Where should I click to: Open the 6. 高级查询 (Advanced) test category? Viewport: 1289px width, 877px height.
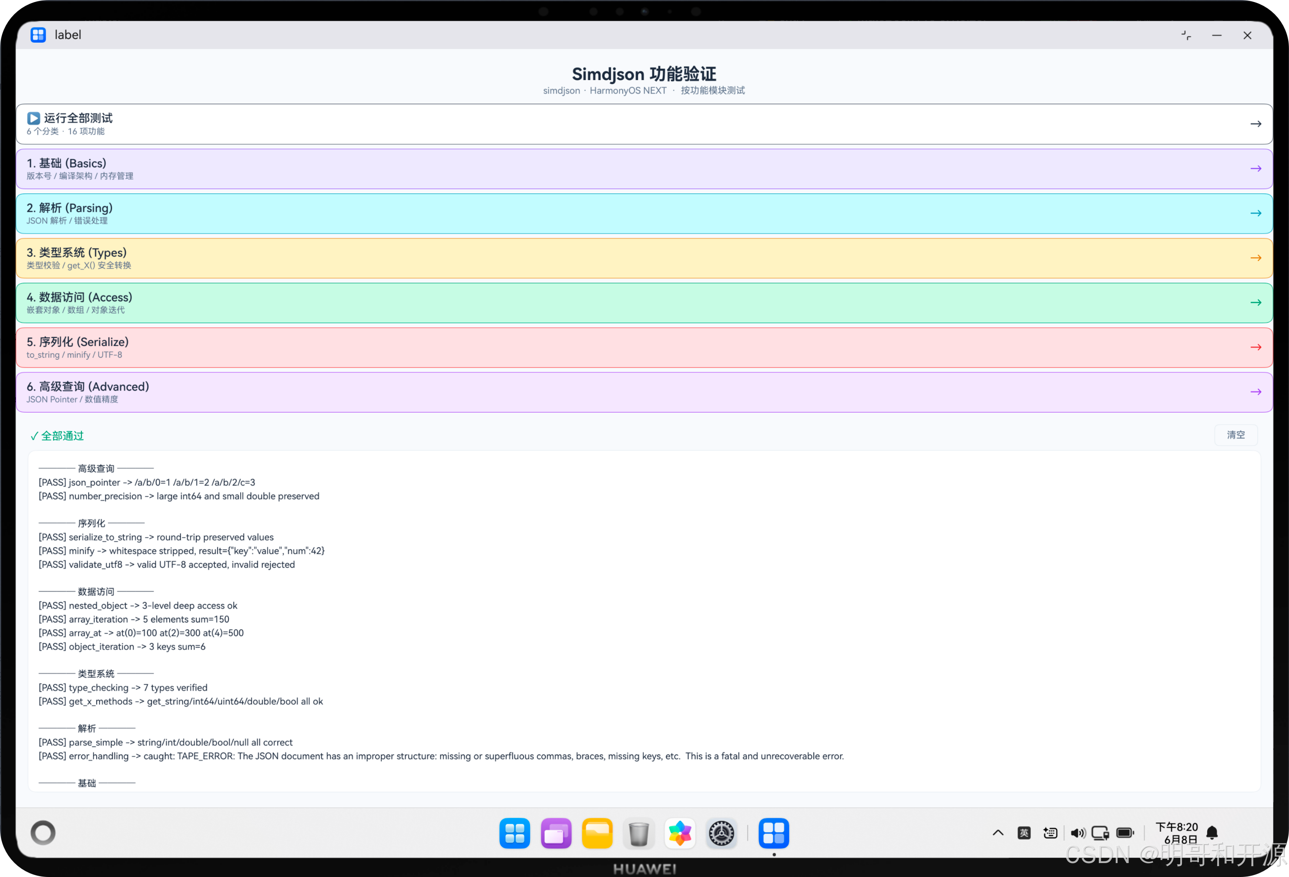coord(644,392)
